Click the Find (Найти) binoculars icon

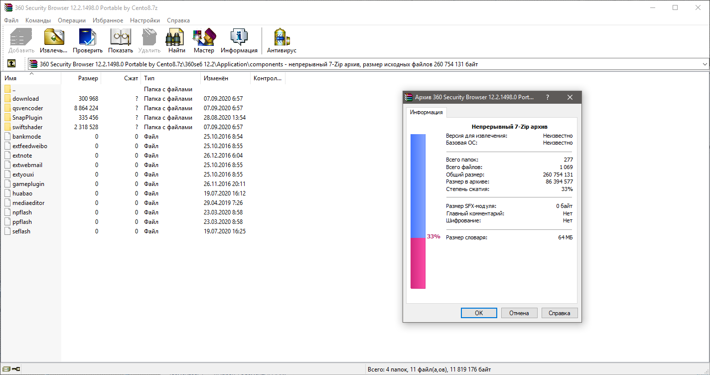[x=176, y=38]
